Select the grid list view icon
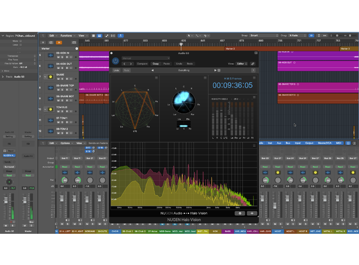 pyautogui.click(x=94, y=36)
